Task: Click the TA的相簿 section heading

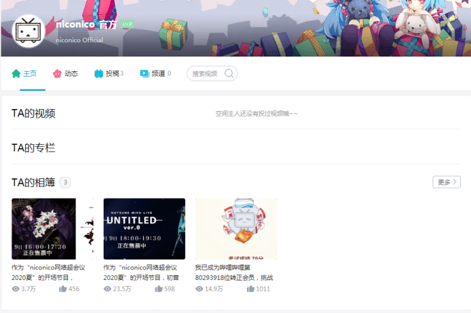Action: tap(34, 182)
